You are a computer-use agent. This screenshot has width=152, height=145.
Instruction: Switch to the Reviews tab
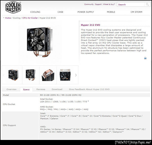point(41,89)
